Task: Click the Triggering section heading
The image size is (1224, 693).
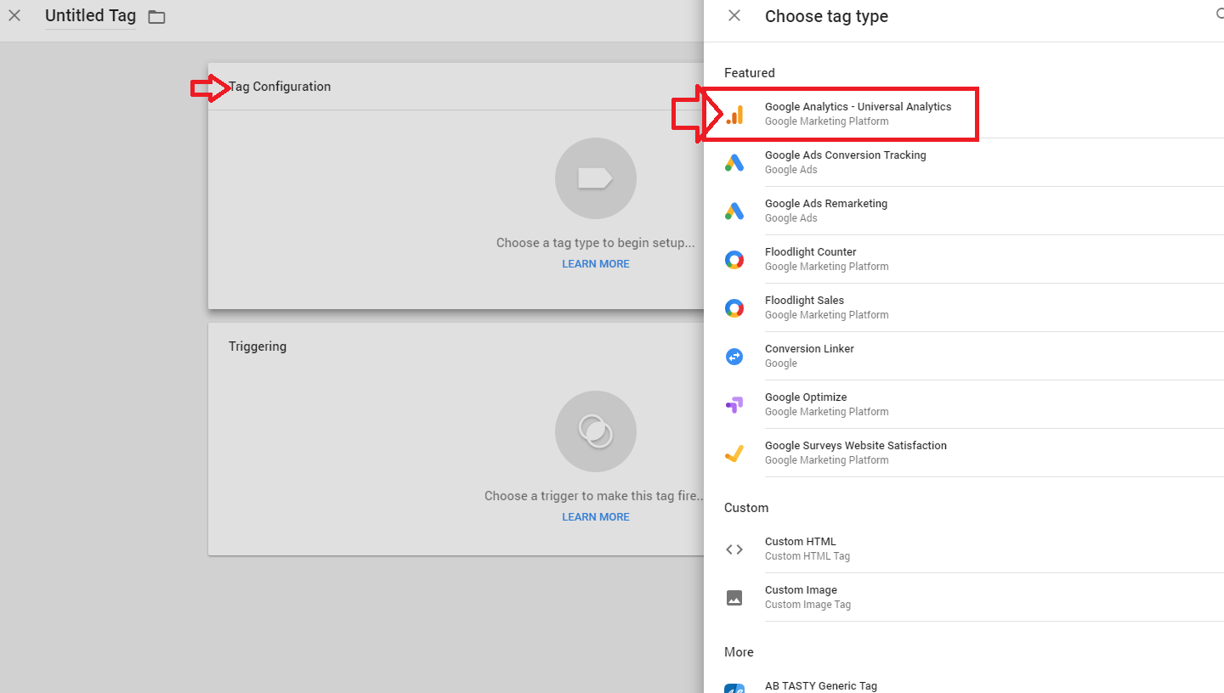Action: [x=258, y=346]
